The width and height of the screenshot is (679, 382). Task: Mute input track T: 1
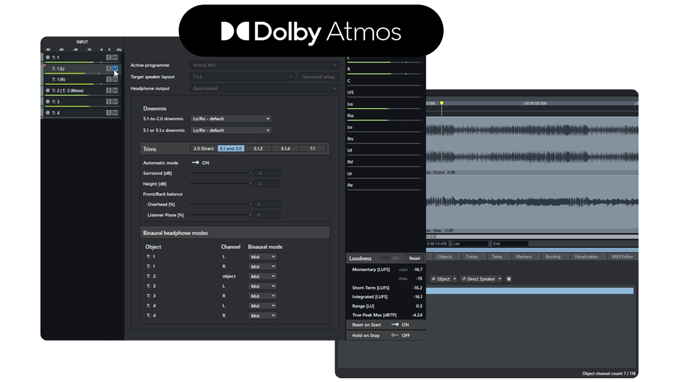click(115, 57)
